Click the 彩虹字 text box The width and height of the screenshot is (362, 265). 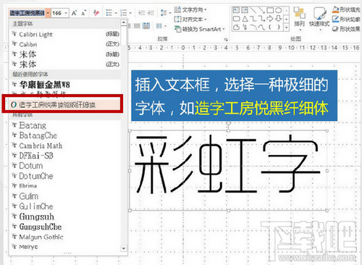pyautogui.click(x=228, y=170)
